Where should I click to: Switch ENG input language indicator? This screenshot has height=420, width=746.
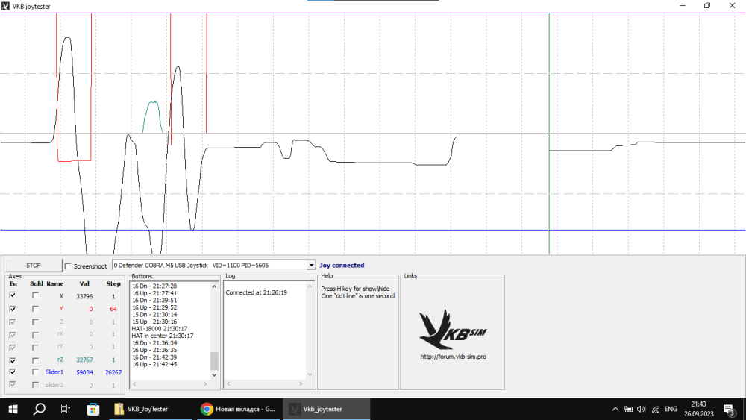[x=671, y=409]
